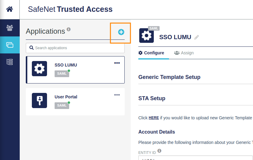Click the User Portal key icon
This screenshot has height=160, width=253.
coord(39,100)
